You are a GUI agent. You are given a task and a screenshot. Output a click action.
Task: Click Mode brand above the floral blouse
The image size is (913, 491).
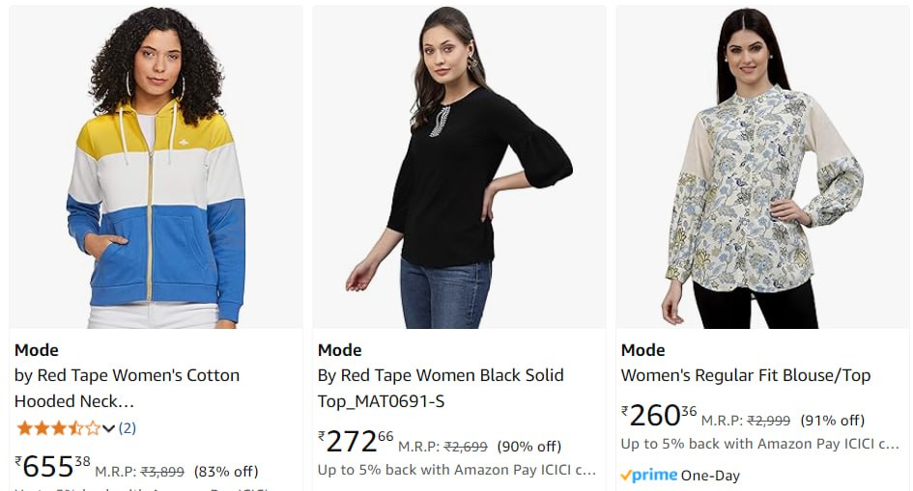coord(643,350)
